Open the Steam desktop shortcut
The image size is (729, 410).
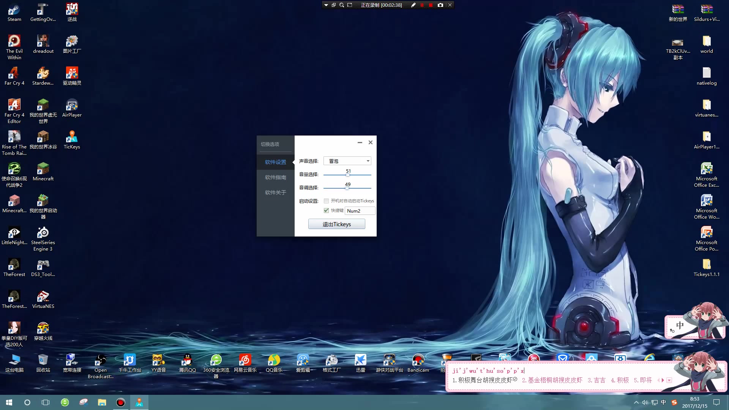coord(14,13)
